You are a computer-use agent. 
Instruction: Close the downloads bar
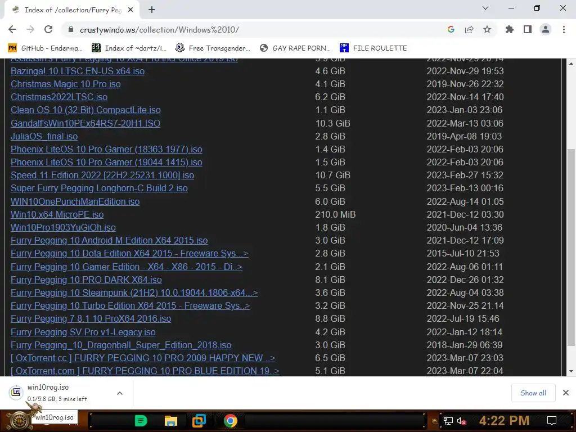(566, 393)
